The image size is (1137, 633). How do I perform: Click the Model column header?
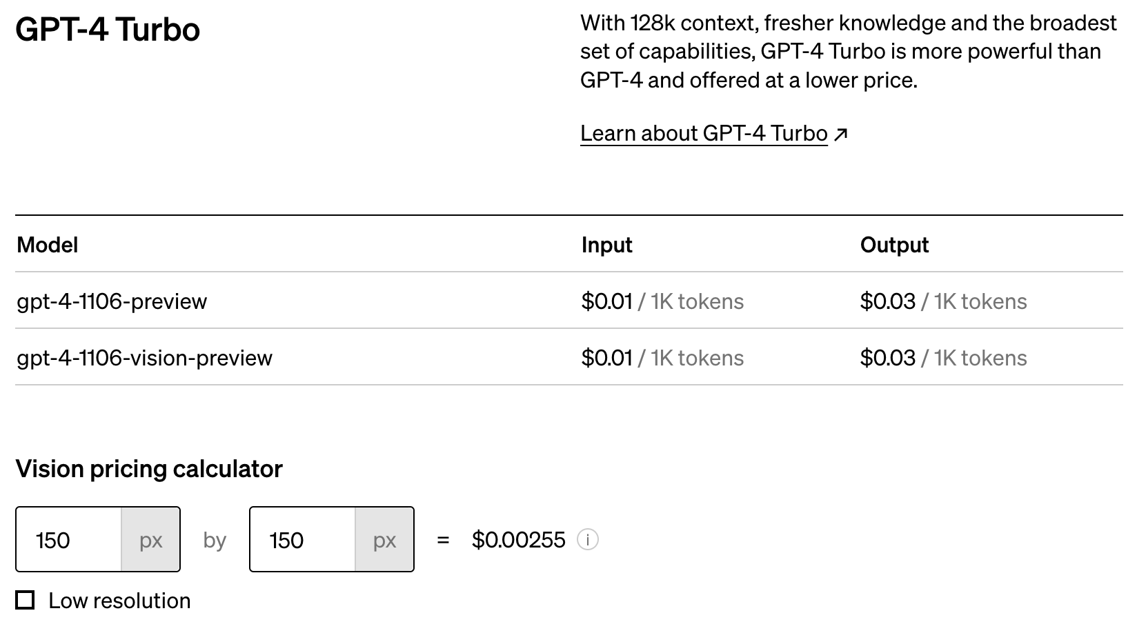pyautogui.click(x=47, y=245)
